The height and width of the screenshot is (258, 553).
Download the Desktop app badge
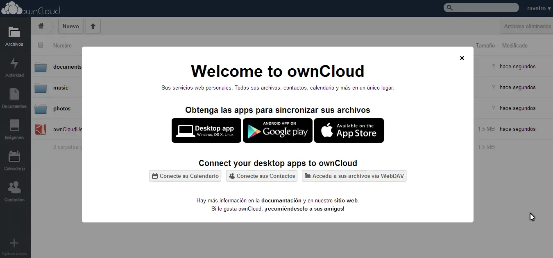point(206,130)
